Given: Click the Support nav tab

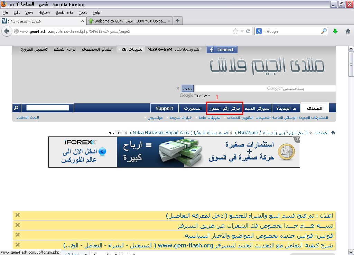Looking at the screenshot, I should (164, 108).
